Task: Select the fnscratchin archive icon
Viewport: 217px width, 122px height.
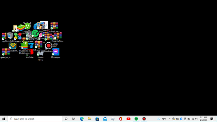Action: [58, 36]
